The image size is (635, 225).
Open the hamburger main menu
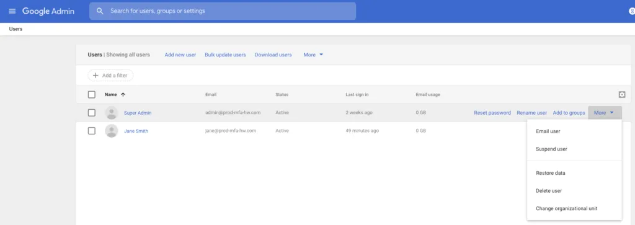(x=12, y=11)
